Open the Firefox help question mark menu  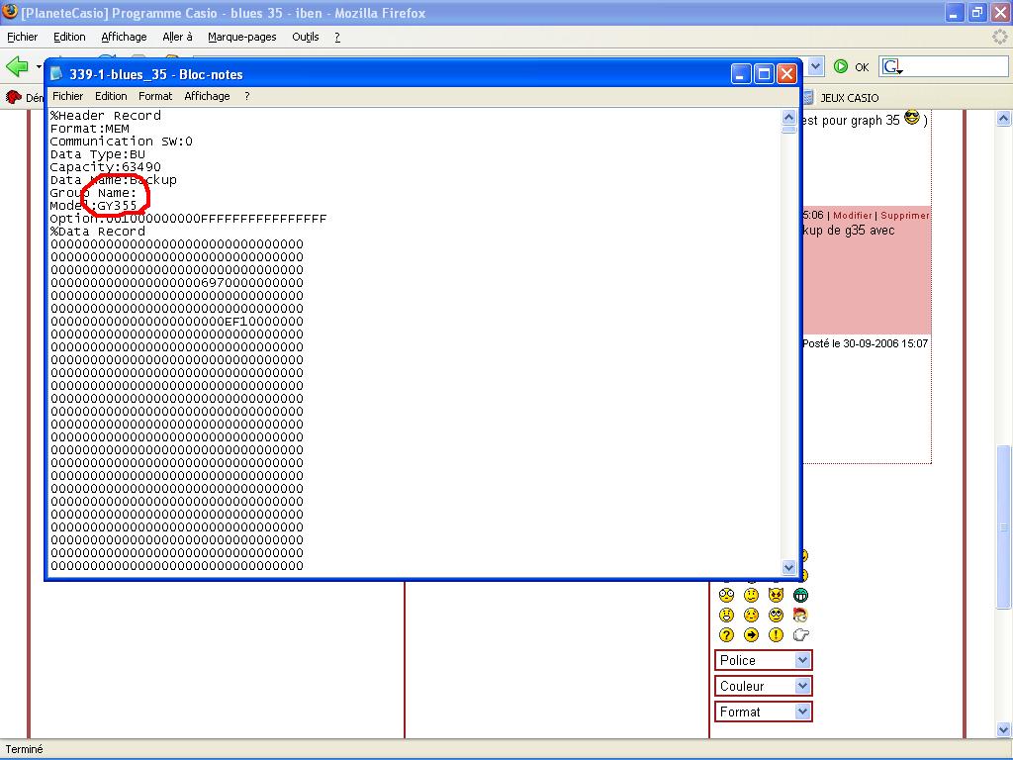point(337,37)
